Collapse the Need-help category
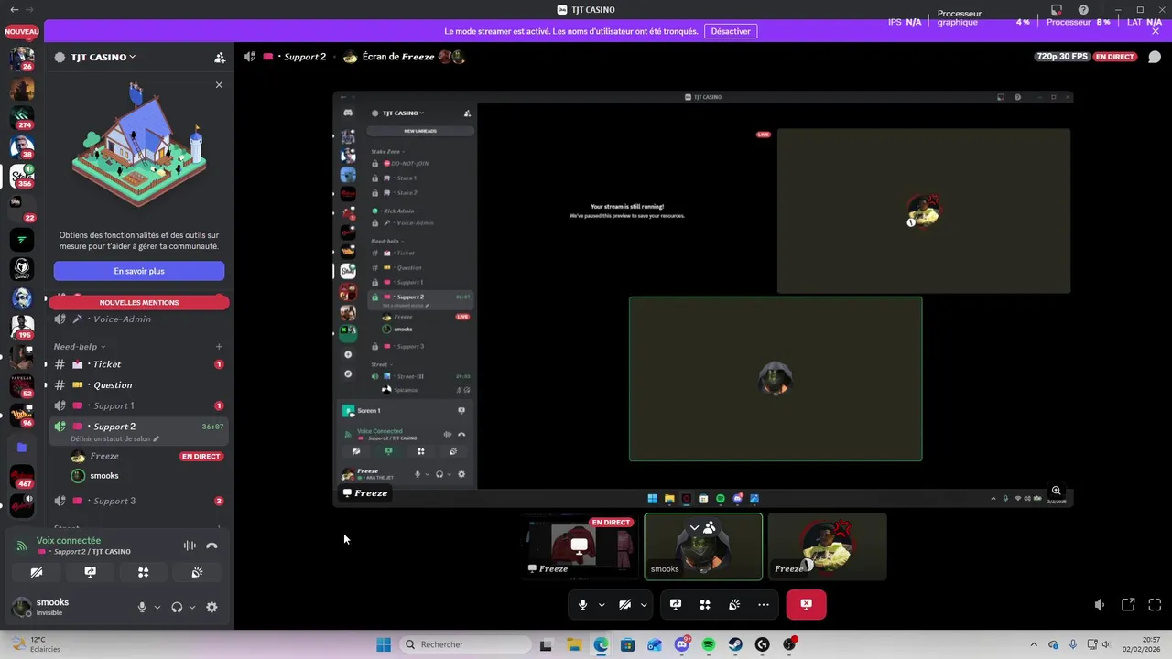The height and width of the screenshot is (659, 1172). tap(79, 347)
